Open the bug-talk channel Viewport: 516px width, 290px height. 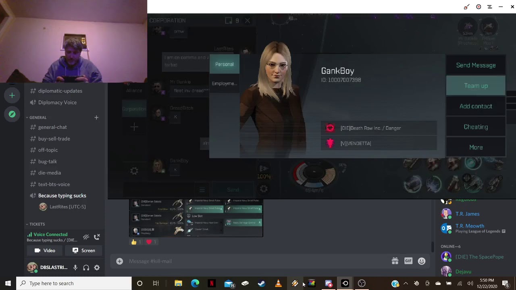(x=48, y=162)
